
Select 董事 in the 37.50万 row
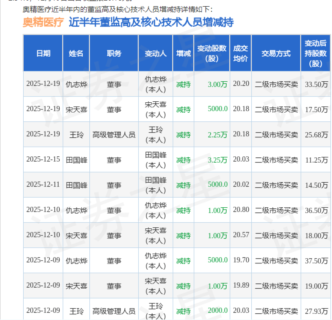(114, 261)
